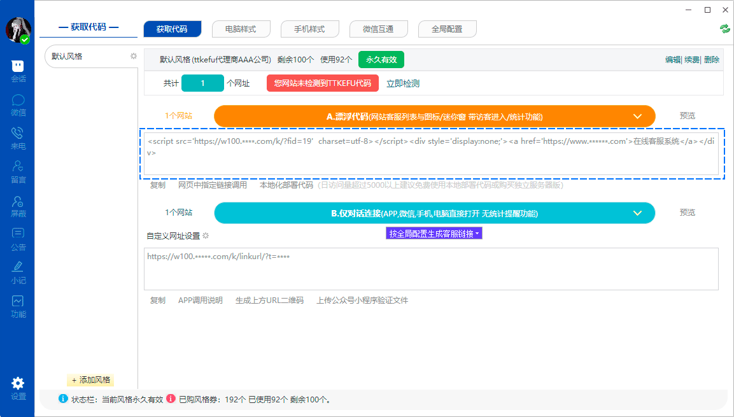Open the 留言 messages sidebar icon
The width and height of the screenshot is (734, 417).
pyautogui.click(x=18, y=173)
